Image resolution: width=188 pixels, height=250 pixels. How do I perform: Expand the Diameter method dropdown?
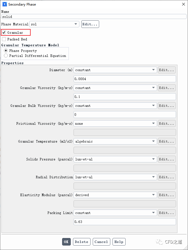point(115,70)
